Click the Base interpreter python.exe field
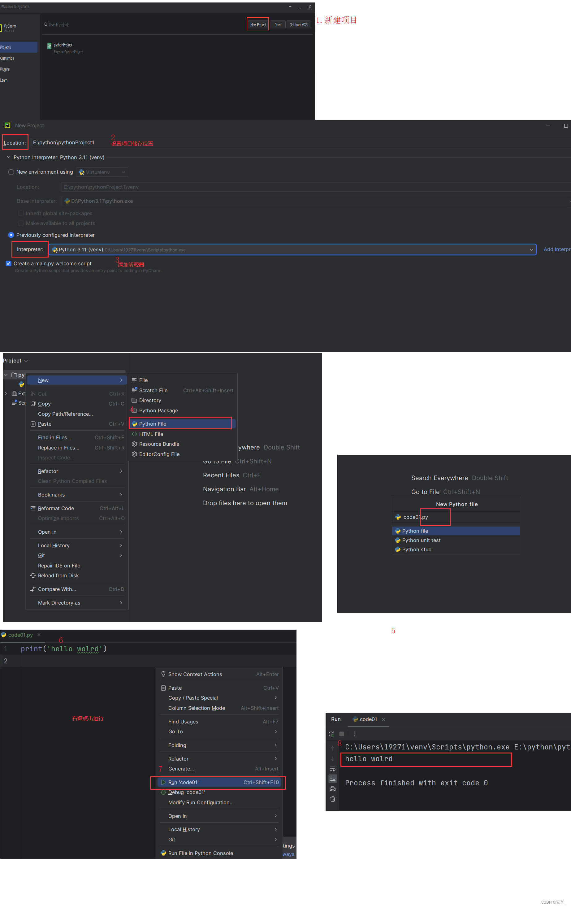Viewport: 571px width, 907px height. tap(316, 201)
